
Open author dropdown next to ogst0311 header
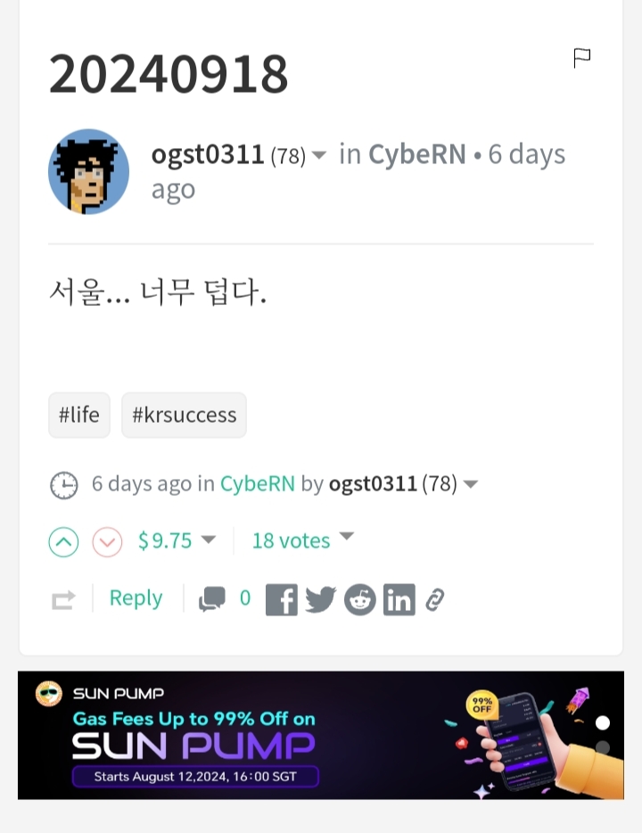318,154
